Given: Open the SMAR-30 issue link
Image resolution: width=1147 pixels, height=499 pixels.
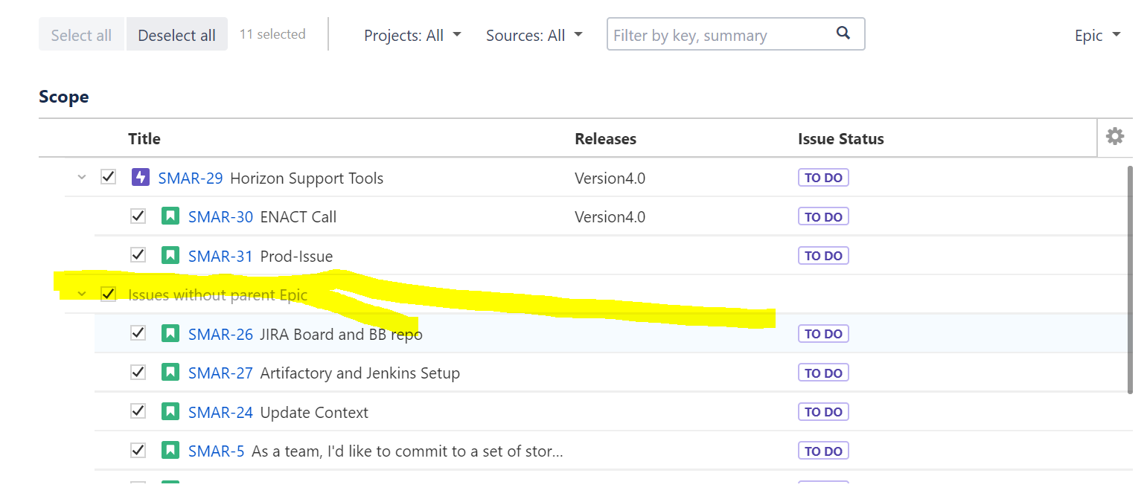Looking at the screenshot, I should pyautogui.click(x=220, y=217).
